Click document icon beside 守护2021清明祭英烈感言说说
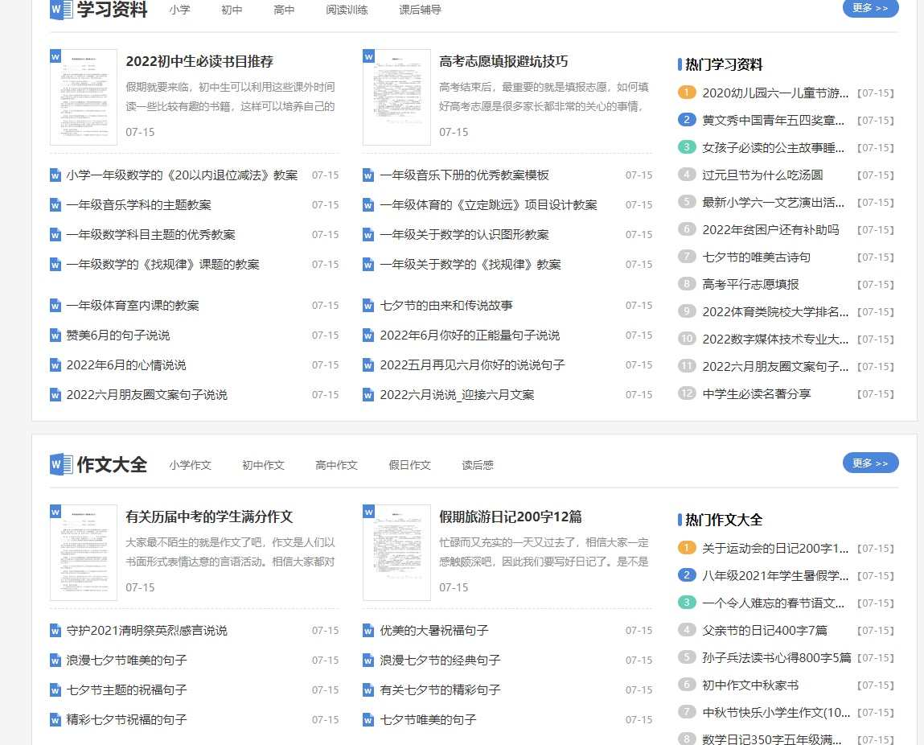924x745 pixels. coord(55,631)
